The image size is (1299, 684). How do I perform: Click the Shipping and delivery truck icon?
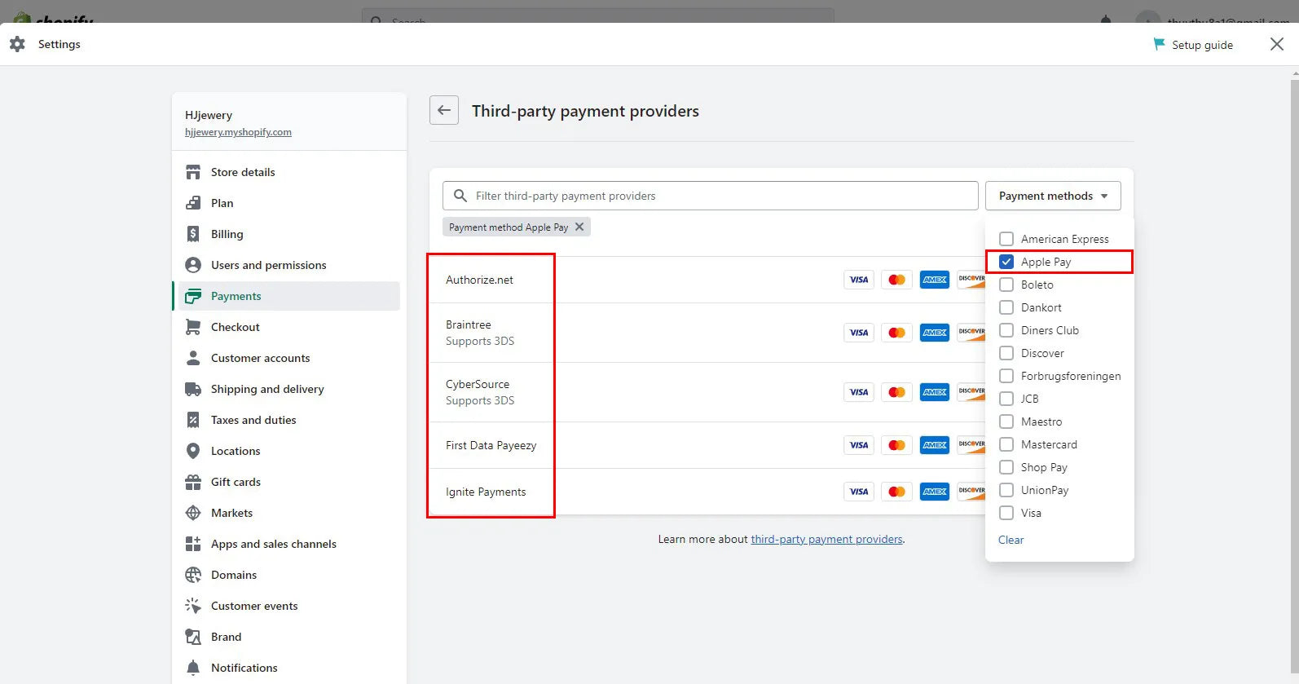tap(193, 389)
